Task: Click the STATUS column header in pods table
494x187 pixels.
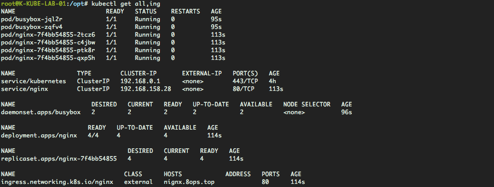Action: (146, 11)
